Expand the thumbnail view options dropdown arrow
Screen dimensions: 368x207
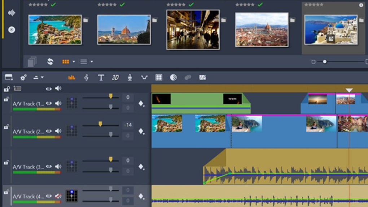coord(74,62)
